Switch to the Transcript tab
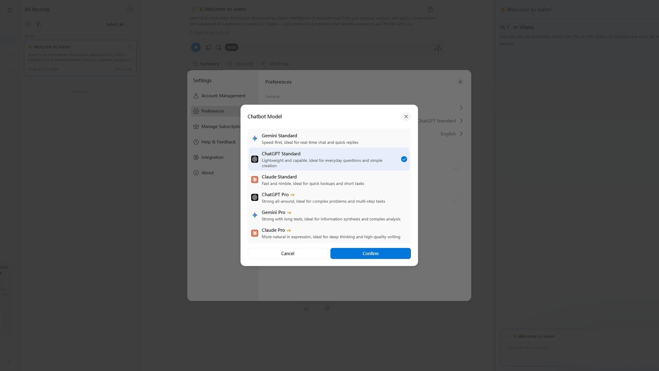Screen dimensions: 659x371 (x=240, y=64)
